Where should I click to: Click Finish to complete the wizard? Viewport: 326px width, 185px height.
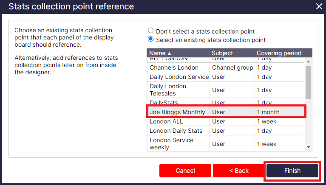292,171
